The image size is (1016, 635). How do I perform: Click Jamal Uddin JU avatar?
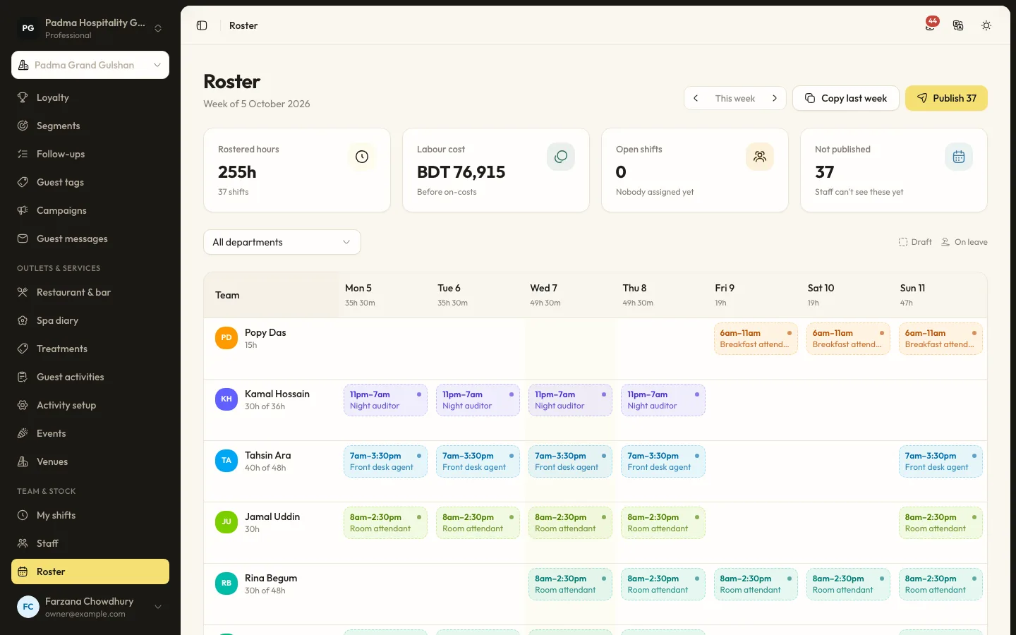click(x=226, y=522)
